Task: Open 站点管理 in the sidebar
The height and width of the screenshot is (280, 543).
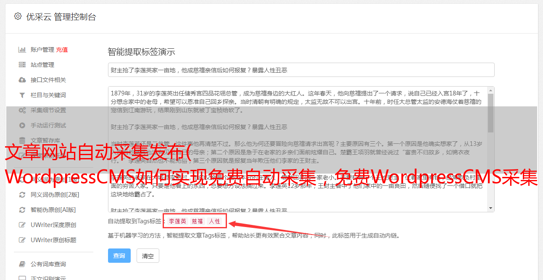Action: [x=42, y=65]
